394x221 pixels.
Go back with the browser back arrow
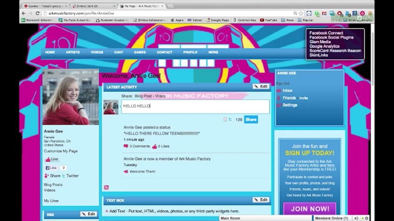coord(24,13)
